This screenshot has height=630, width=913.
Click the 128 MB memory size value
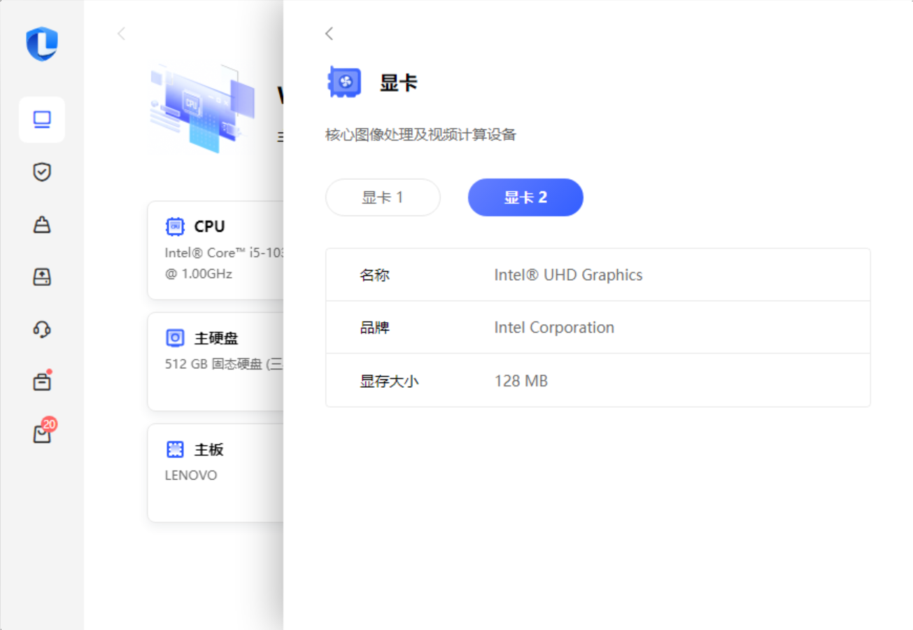pyautogui.click(x=521, y=381)
